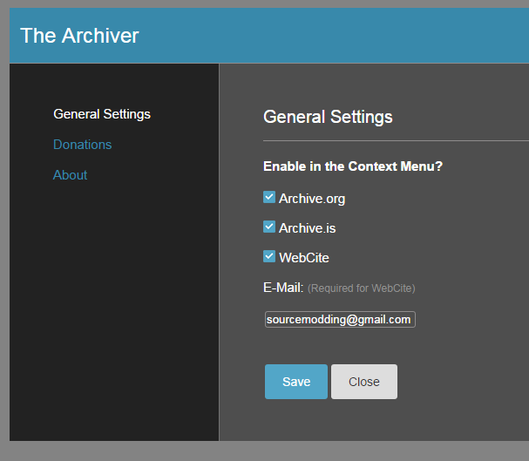The height and width of the screenshot is (461, 529).
Task: Click the WebCite label text
Action: point(304,258)
